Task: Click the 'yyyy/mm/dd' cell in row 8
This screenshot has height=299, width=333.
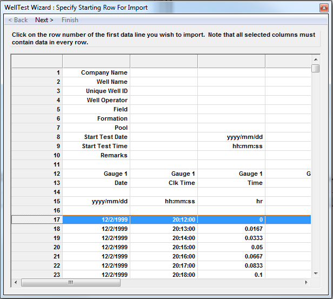Action: [231, 137]
